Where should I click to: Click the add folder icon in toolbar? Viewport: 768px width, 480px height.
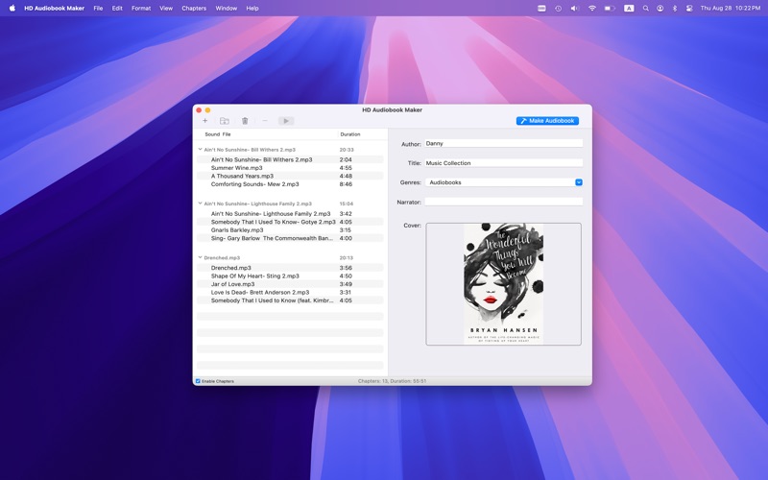click(225, 121)
